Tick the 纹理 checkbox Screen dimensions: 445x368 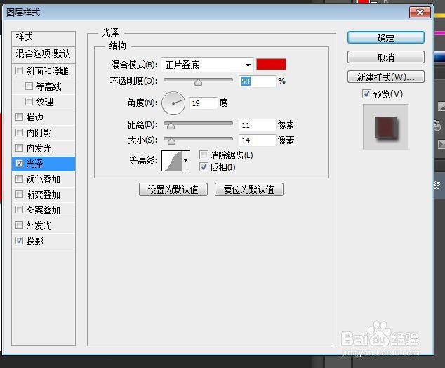[29, 101]
